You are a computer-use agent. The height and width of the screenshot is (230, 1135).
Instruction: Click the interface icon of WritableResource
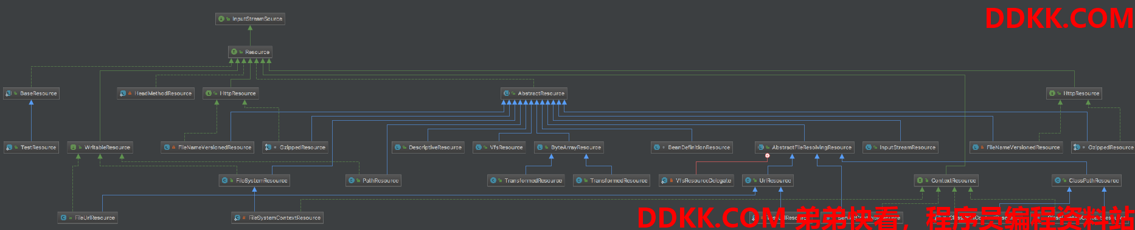(x=73, y=147)
